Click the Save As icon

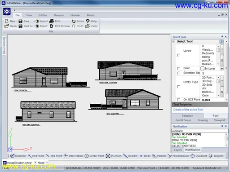coord(21,26)
